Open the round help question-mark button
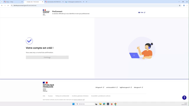189x106 pixels. coord(184,97)
